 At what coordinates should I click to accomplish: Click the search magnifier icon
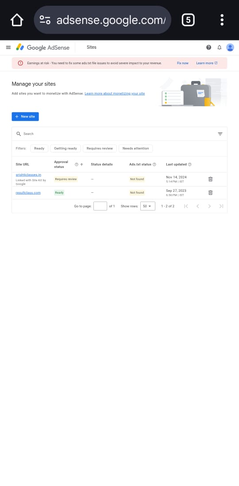point(19,134)
